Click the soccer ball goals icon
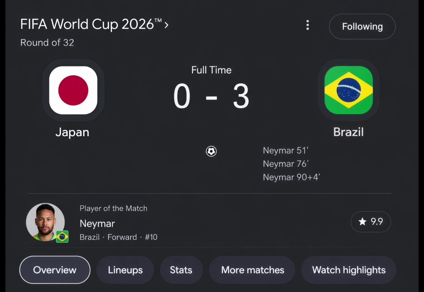This screenshot has height=292, width=424. click(211, 151)
